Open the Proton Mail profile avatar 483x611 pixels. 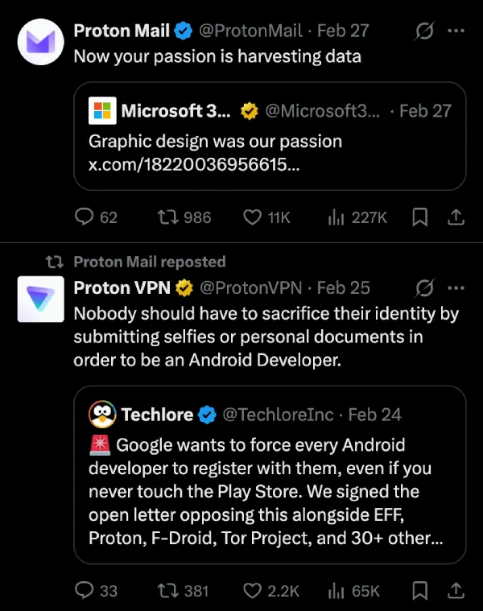tap(41, 43)
